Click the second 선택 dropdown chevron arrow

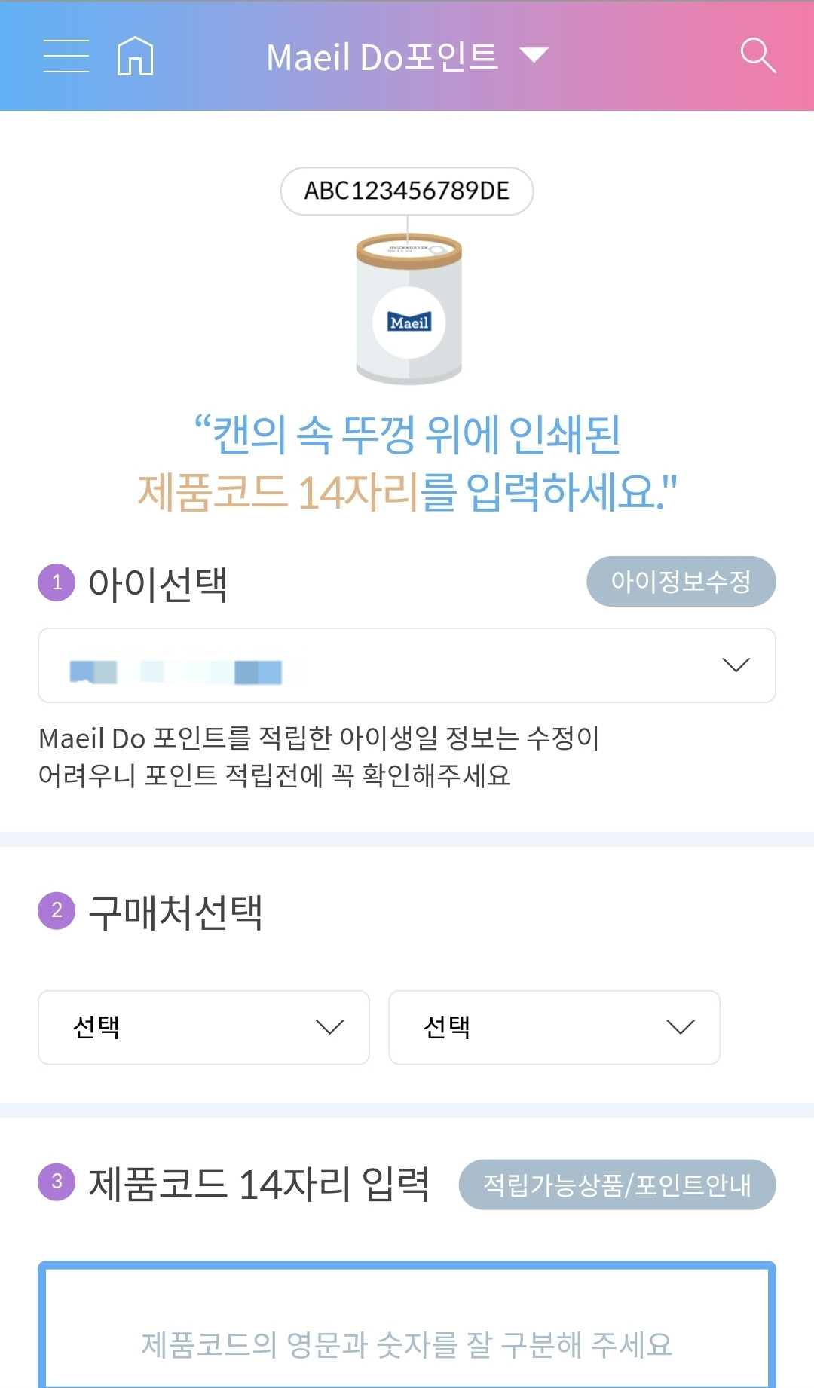[680, 1027]
